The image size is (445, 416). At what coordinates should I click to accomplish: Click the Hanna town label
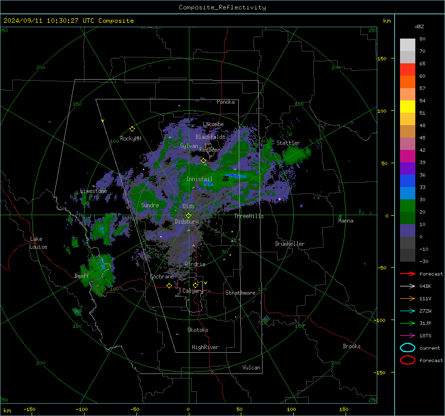pyautogui.click(x=346, y=221)
